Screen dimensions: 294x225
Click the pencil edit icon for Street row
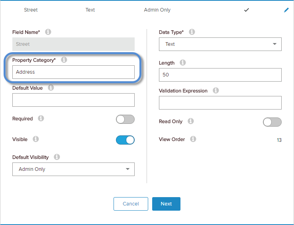[286, 10]
